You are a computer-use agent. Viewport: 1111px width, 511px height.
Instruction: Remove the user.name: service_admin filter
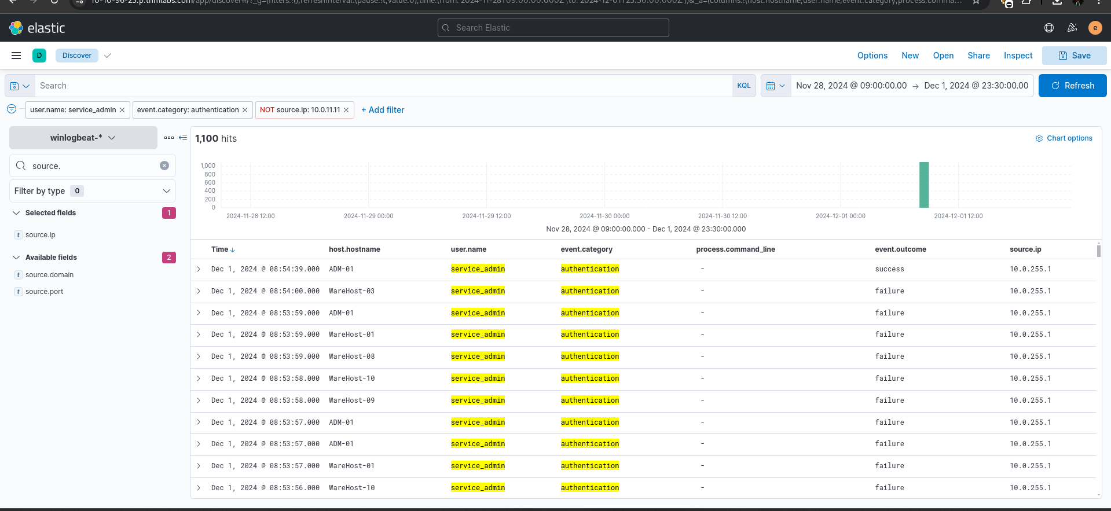[122, 110]
